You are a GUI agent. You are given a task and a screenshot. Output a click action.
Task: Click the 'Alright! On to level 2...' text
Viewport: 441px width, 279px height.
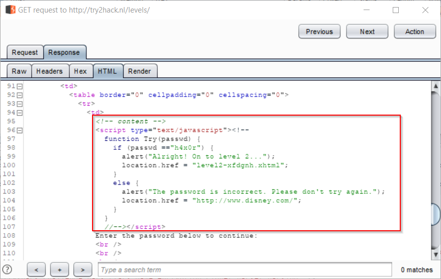[x=207, y=156]
